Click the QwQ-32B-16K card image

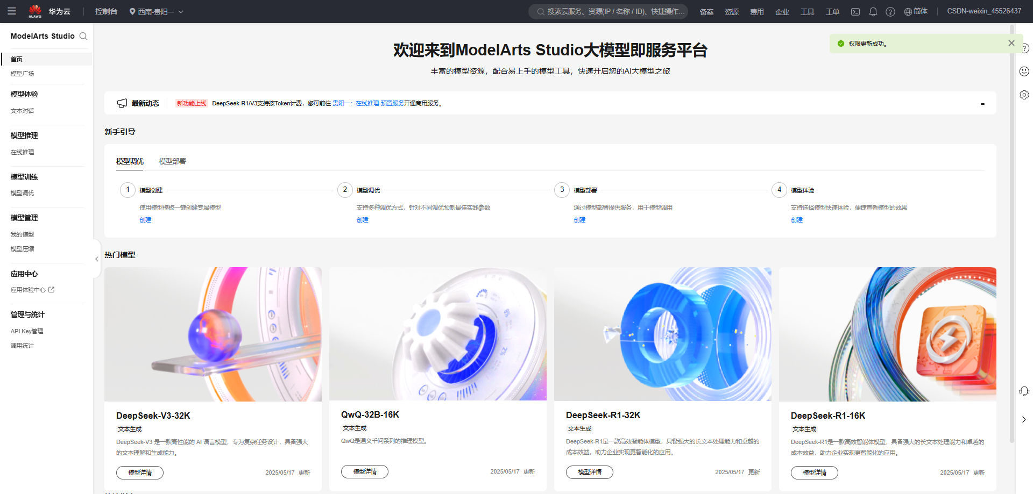[438, 334]
